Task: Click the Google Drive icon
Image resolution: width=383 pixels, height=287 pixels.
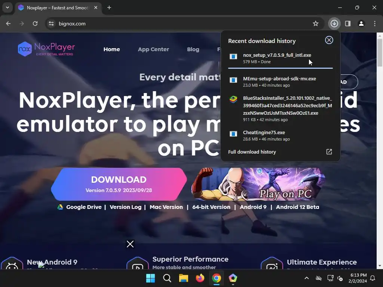Action: coord(60,207)
